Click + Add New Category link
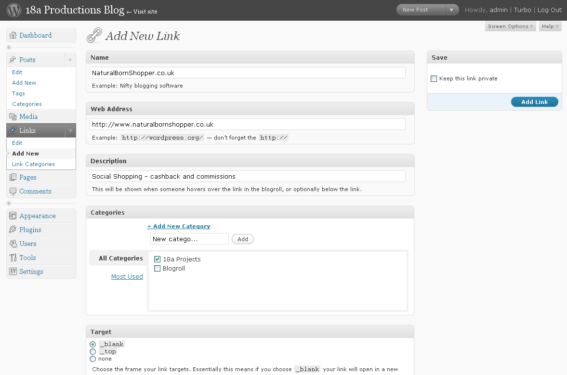 pos(179,226)
